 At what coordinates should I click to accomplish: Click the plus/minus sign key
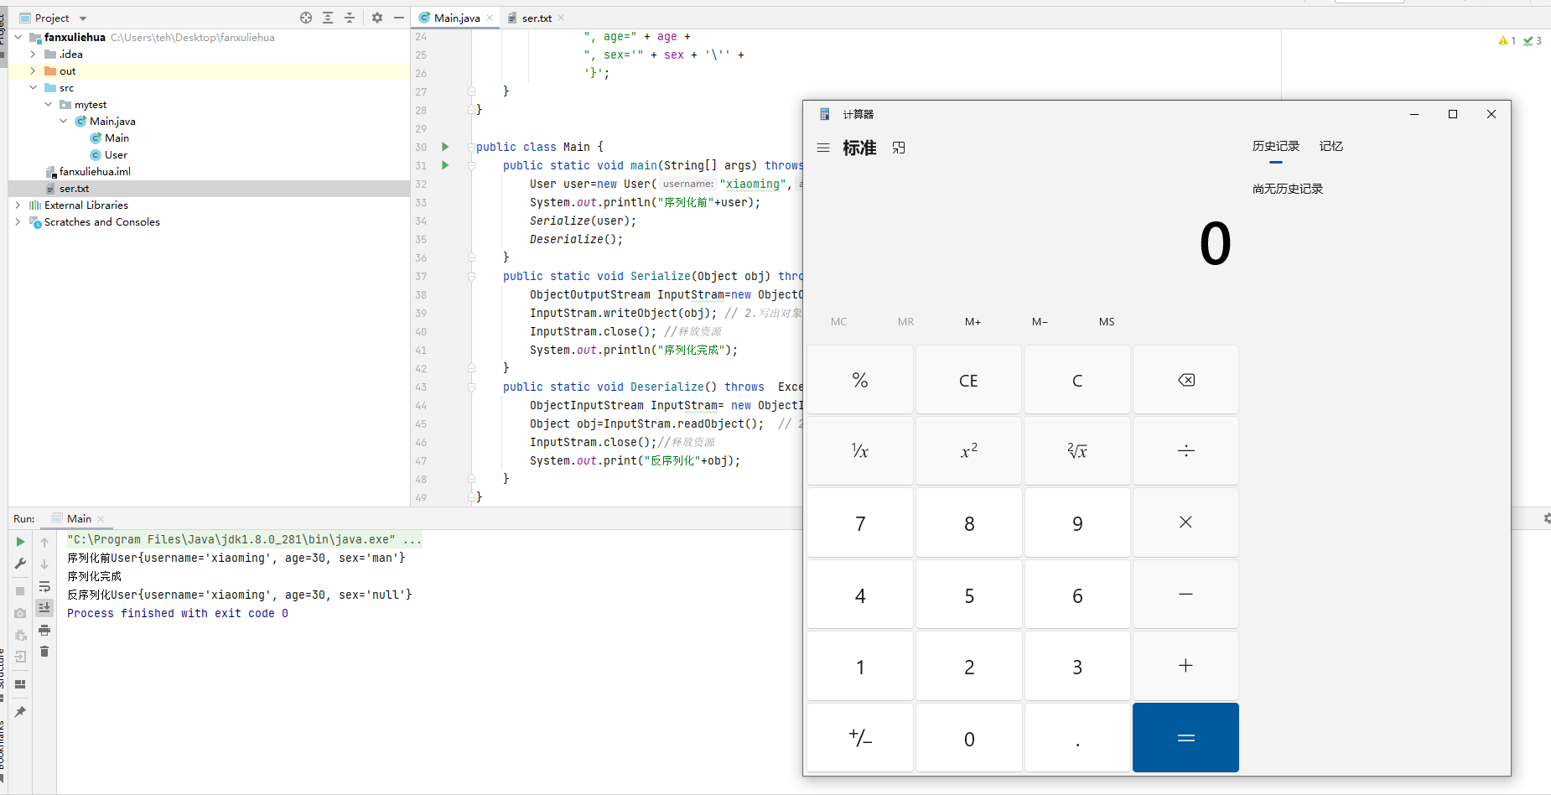click(x=860, y=738)
